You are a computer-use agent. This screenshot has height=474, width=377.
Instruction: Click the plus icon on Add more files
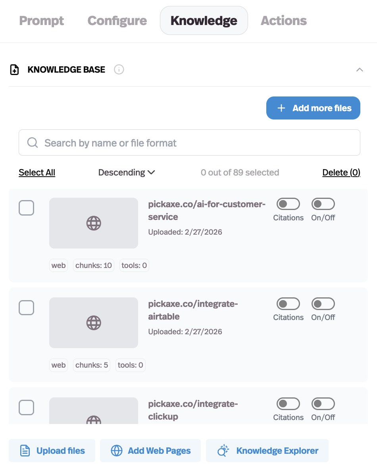[x=281, y=108]
